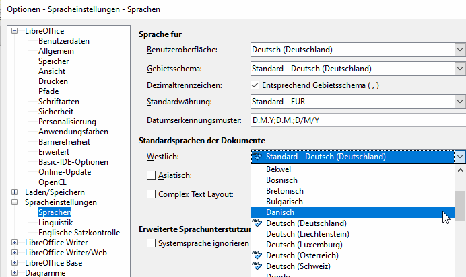Image resolution: width=466 pixels, height=277 pixels.
Task: Expand the Laden/Speichern node
Action: tap(14, 192)
